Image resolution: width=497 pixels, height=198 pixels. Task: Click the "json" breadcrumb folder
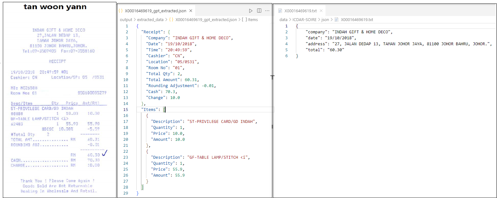[x=325, y=19]
